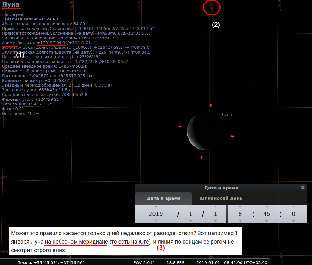Switch to the Юлианский день tab

[221, 199]
